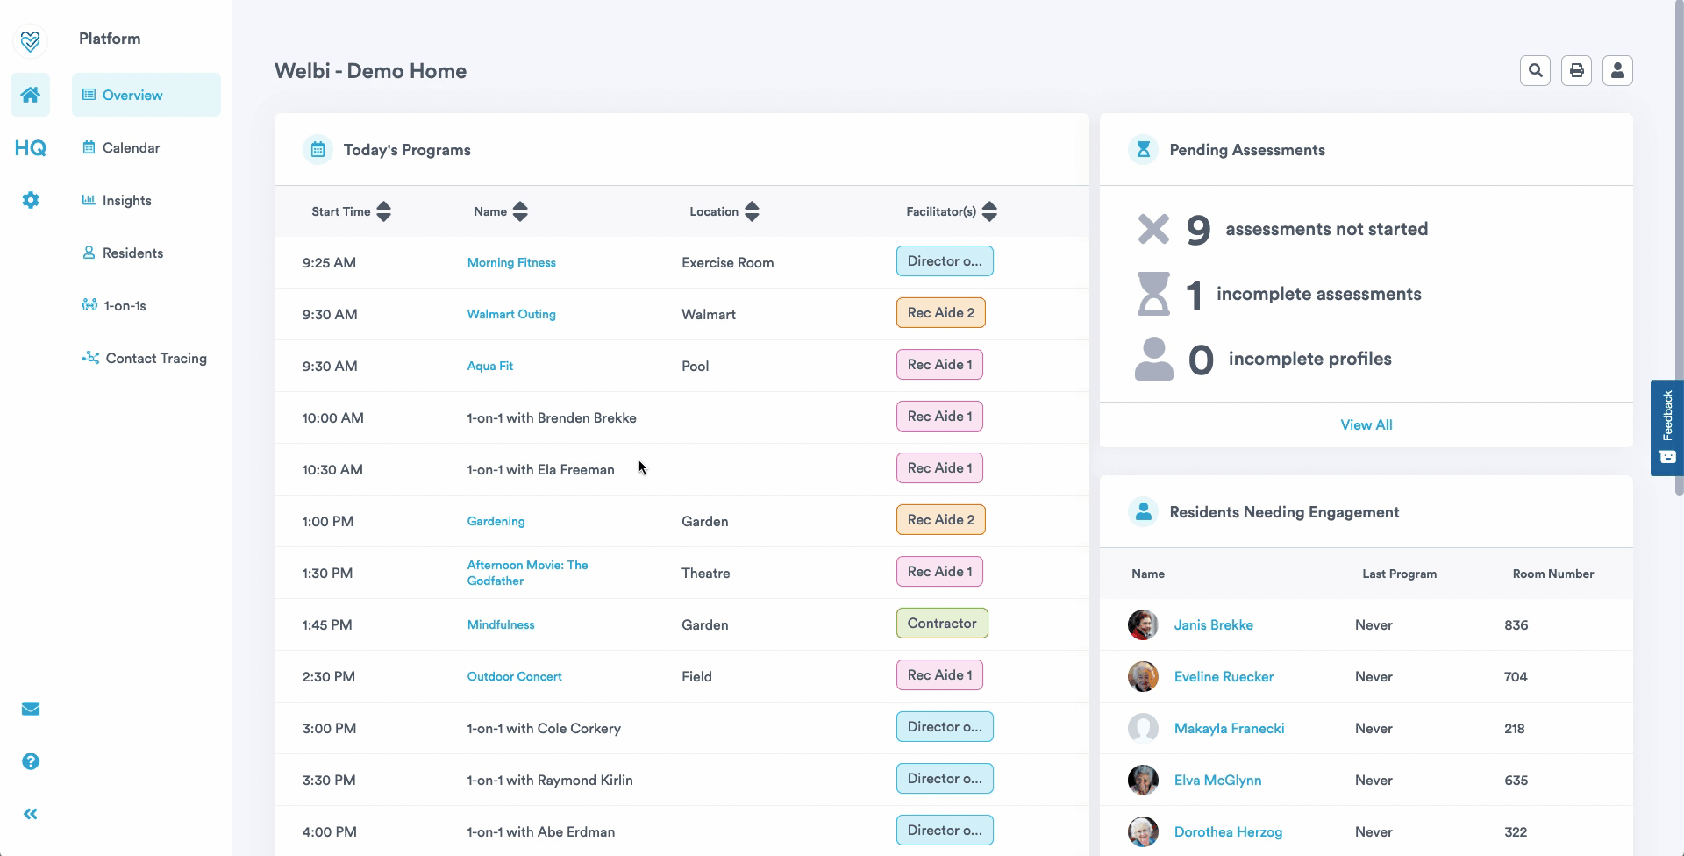Click the X icon beside assessments not started

(1153, 229)
